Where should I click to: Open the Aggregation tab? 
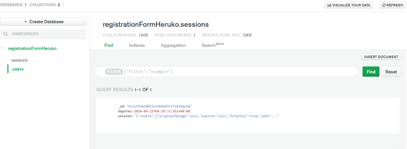tap(173, 45)
